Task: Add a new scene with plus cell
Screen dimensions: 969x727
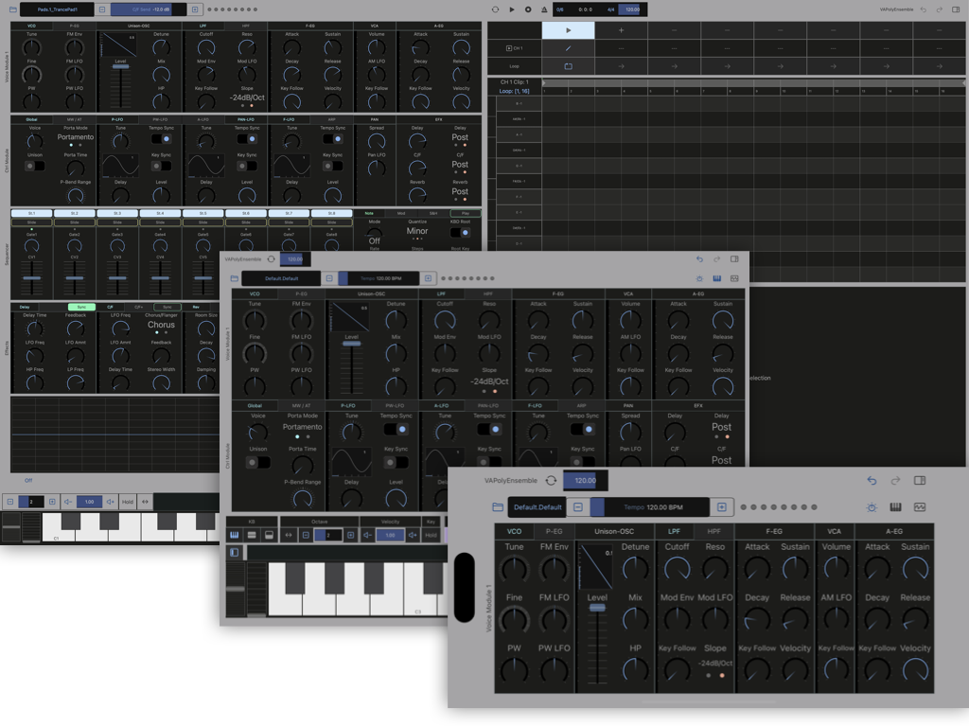Action: point(621,30)
